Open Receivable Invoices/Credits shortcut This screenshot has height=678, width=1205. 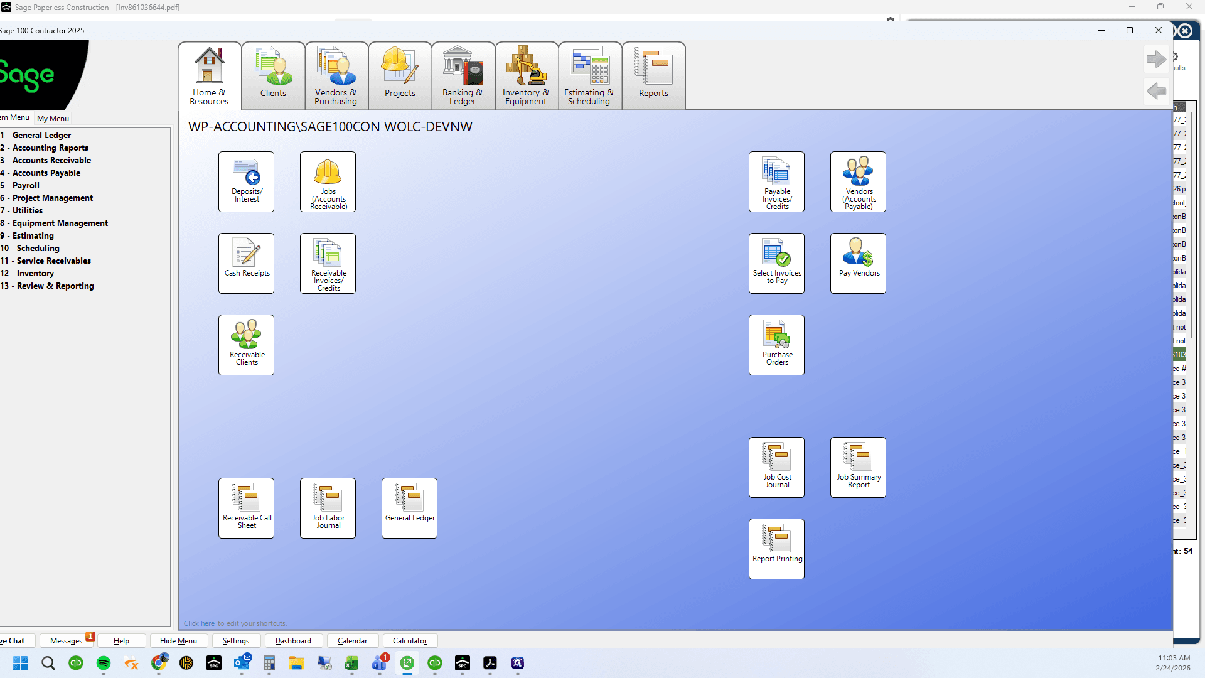[x=328, y=263]
